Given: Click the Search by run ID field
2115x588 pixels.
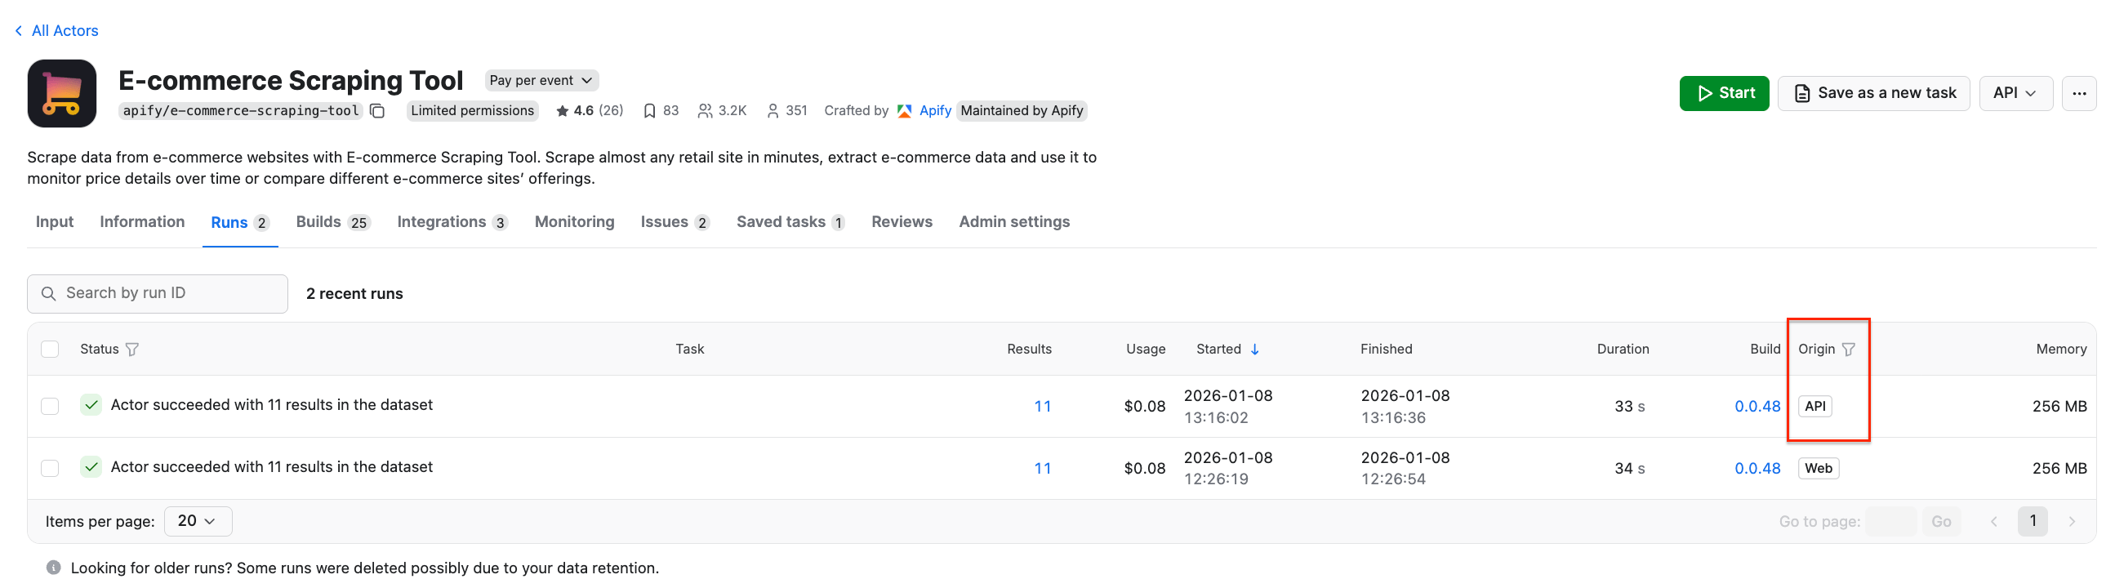Looking at the screenshot, I should coord(158,293).
